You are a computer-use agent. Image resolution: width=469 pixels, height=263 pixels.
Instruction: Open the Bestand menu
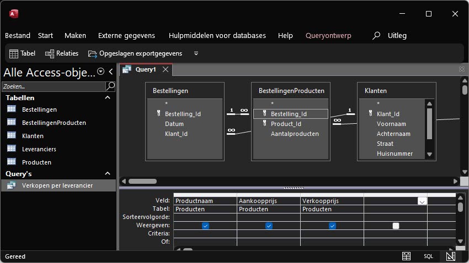pos(18,35)
